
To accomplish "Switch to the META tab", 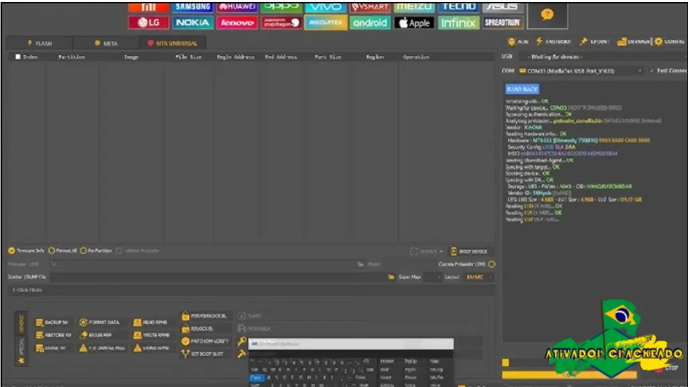I will click(105, 43).
